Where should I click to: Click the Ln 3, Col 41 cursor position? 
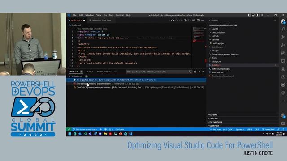pos(228,129)
